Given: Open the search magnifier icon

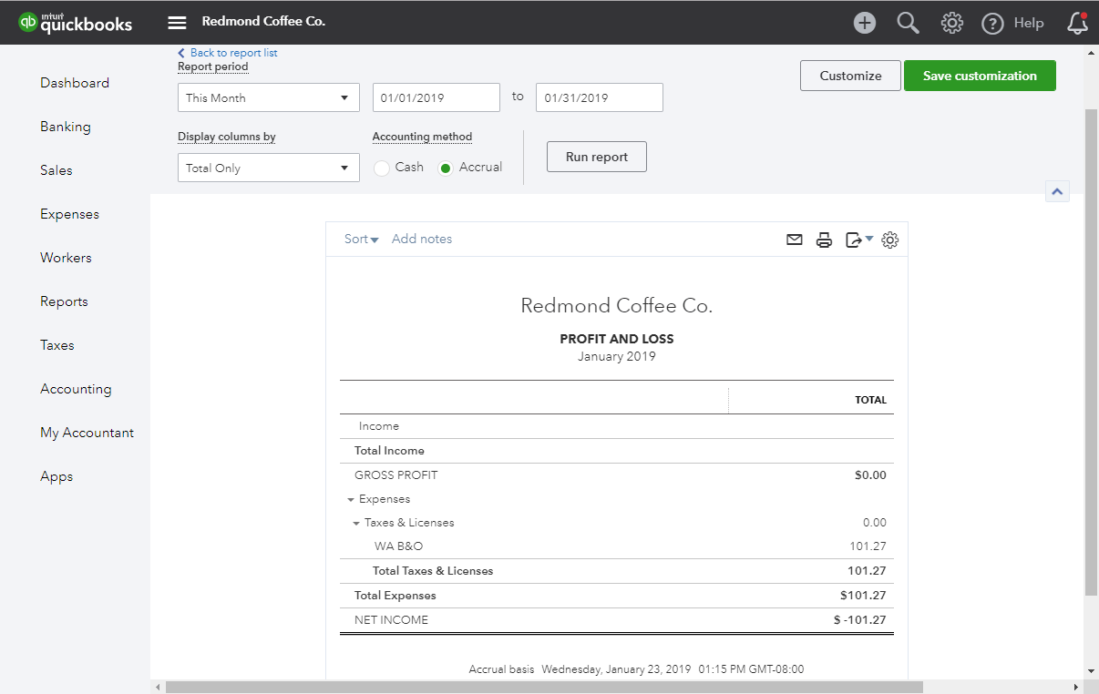Looking at the screenshot, I should (x=908, y=23).
